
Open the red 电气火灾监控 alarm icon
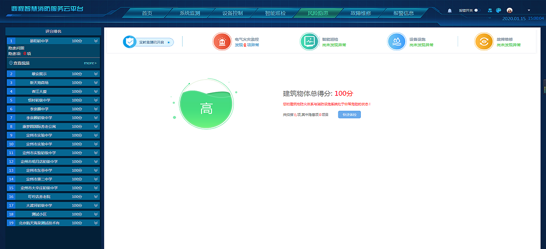pos(222,42)
